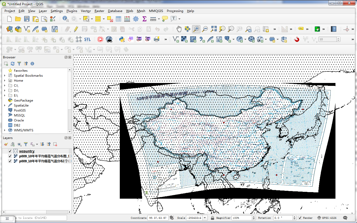357x223 pixels.
Task: Open the MMQGIS menu
Action: (x=156, y=11)
